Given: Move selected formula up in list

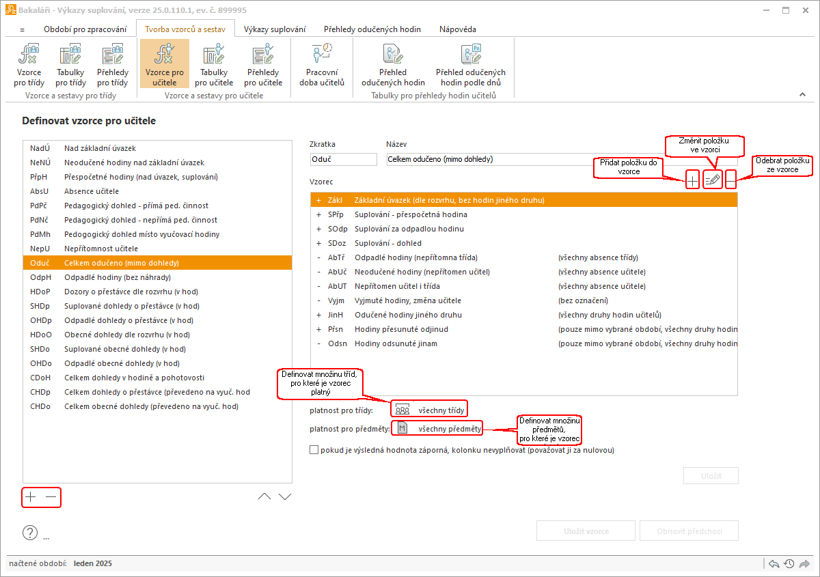Looking at the screenshot, I should 264,496.
